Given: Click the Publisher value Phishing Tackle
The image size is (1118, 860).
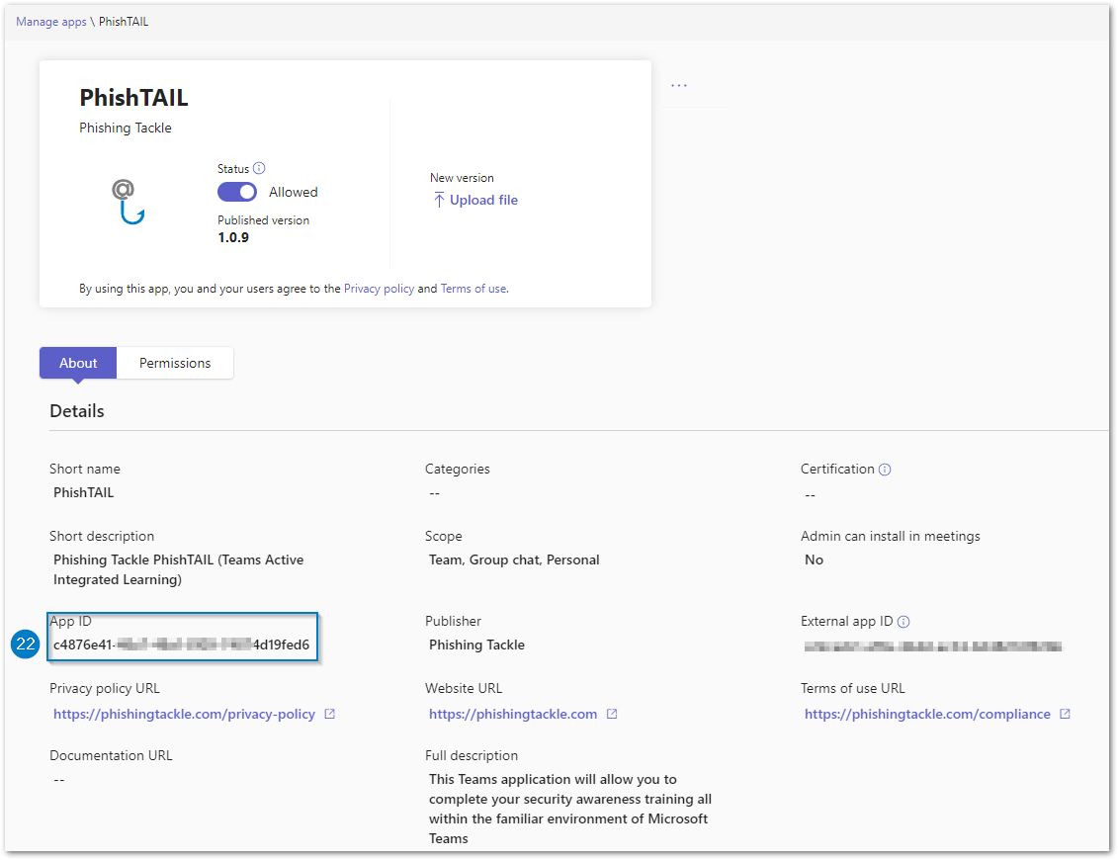Looking at the screenshot, I should click(476, 645).
